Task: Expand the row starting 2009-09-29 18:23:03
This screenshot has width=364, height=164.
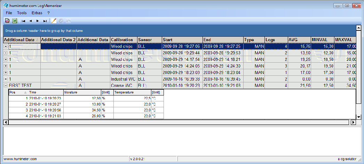Action: pyautogui.click(x=6, y=72)
